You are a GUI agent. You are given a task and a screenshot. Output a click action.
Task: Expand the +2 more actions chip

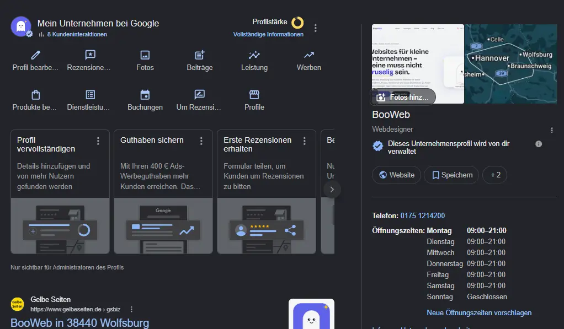click(495, 175)
